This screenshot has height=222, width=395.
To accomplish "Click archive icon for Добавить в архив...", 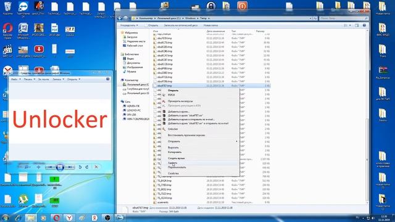I will pos(164,112).
